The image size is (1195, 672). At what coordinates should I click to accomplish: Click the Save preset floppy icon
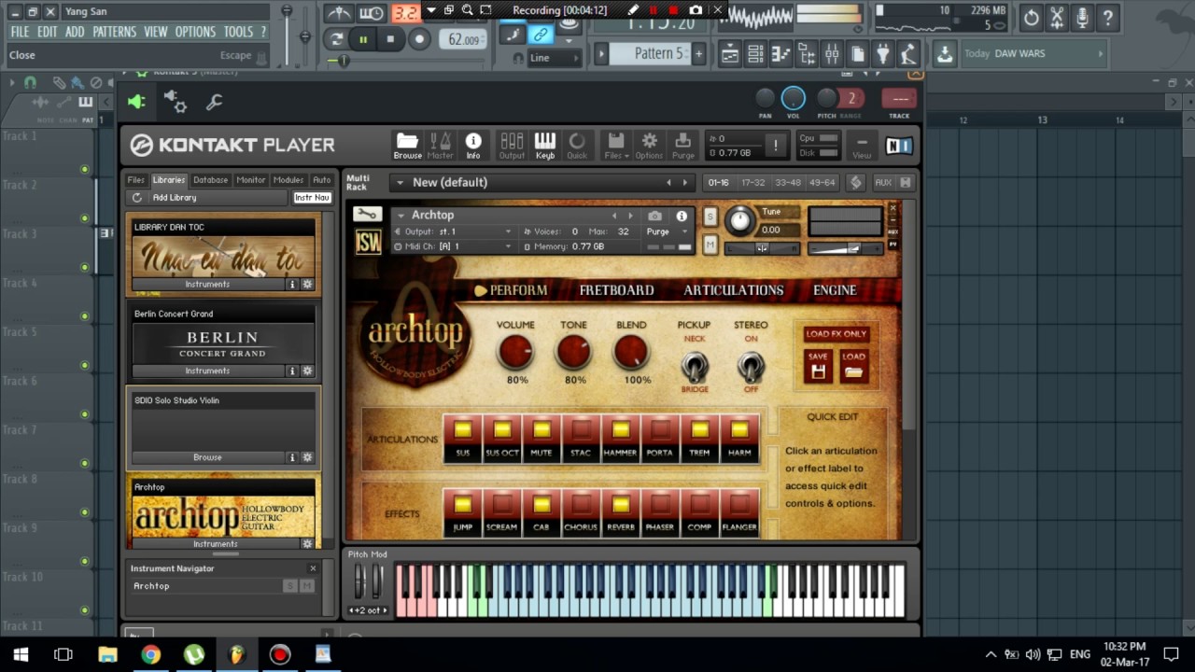[x=818, y=367]
